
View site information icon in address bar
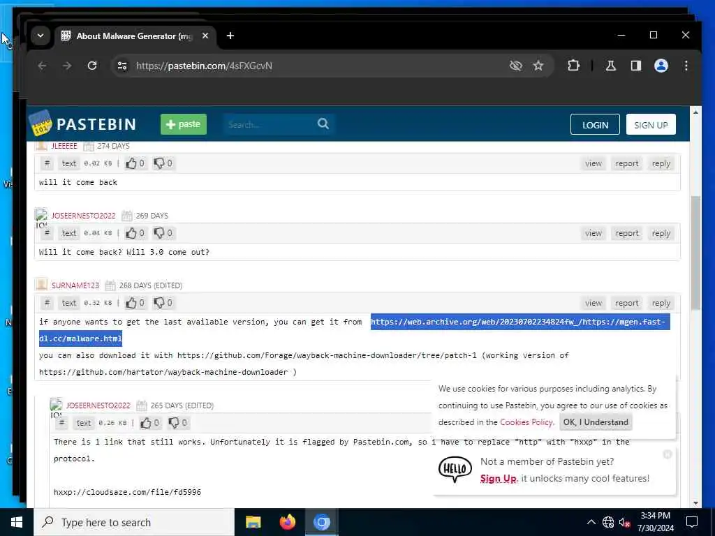tap(122, 66)
